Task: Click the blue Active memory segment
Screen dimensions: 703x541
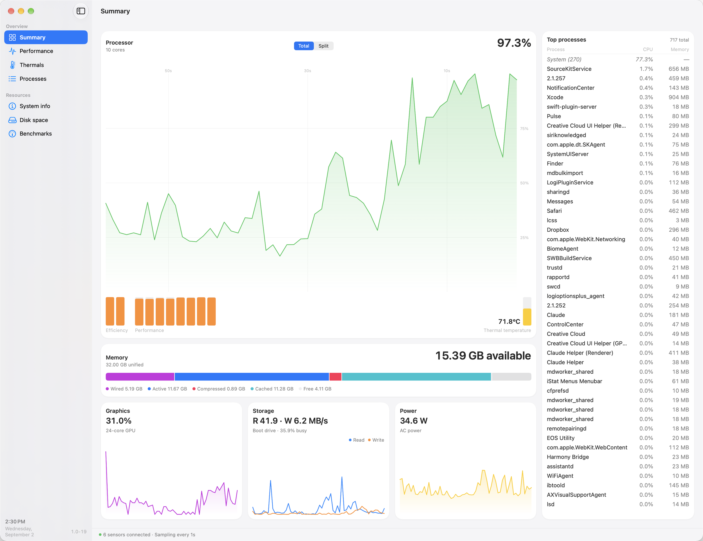Action: [252, 377]
